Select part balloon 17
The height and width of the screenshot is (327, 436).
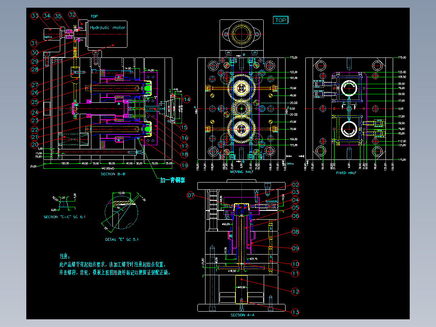184,146
